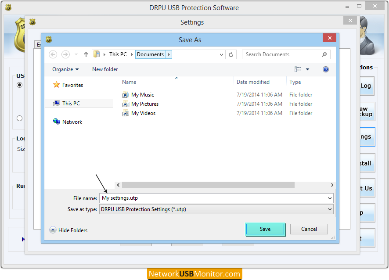Select the first radio button in main window

point(20,85)
